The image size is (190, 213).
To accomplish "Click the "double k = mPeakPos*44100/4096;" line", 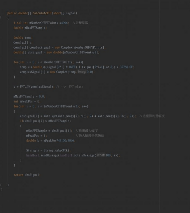I will pos(51,140).
